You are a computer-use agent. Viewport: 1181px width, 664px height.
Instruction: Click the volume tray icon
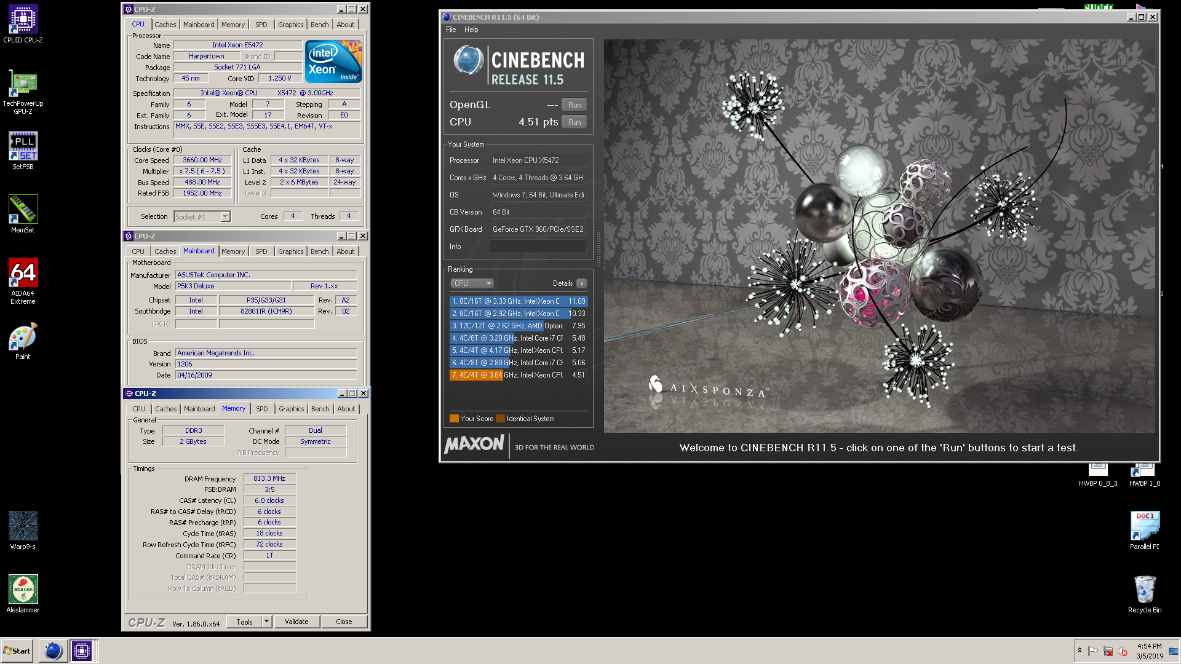[x=1123, y=651]
